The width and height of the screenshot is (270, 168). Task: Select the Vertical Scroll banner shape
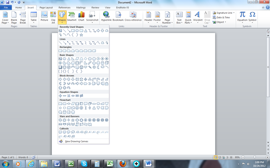click(x=77, y=124)
